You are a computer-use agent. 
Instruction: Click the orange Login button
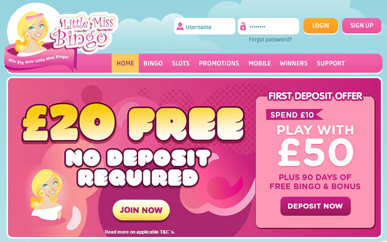[x=320, y=26]
